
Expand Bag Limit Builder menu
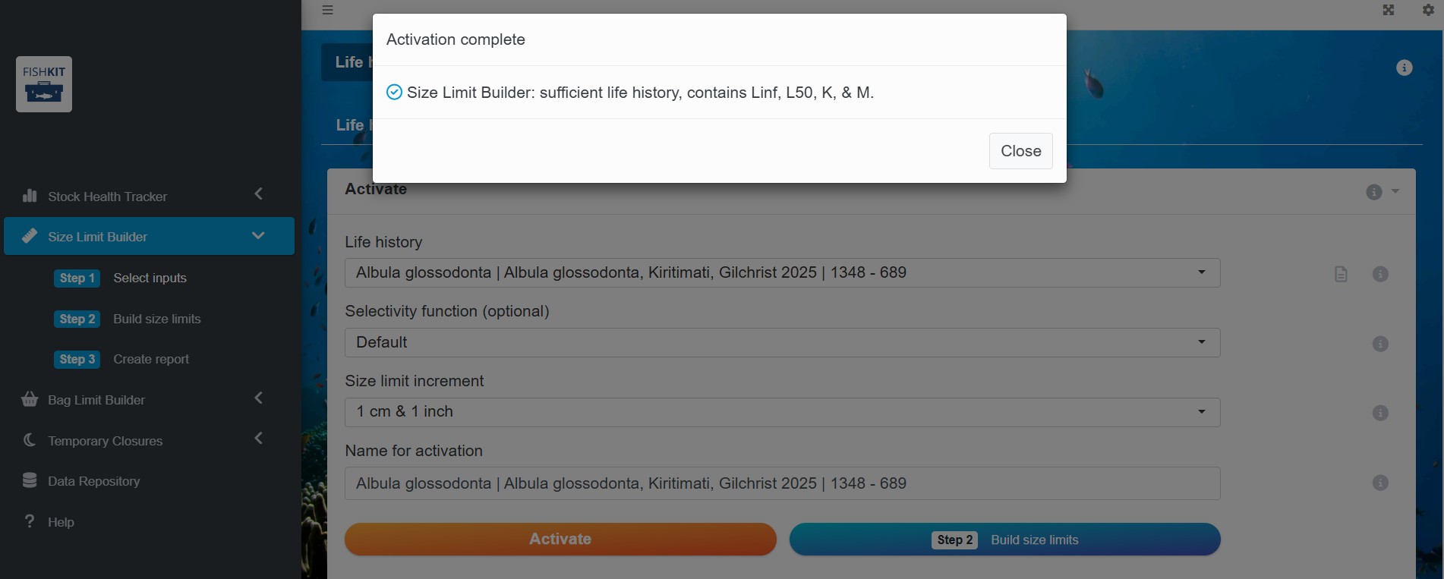(x=149, y=399)
